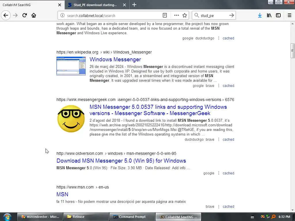Viewport: 295px width, 221px height.
Task: Switch to the CollabVM SearXNG tab
Action: 32,5
